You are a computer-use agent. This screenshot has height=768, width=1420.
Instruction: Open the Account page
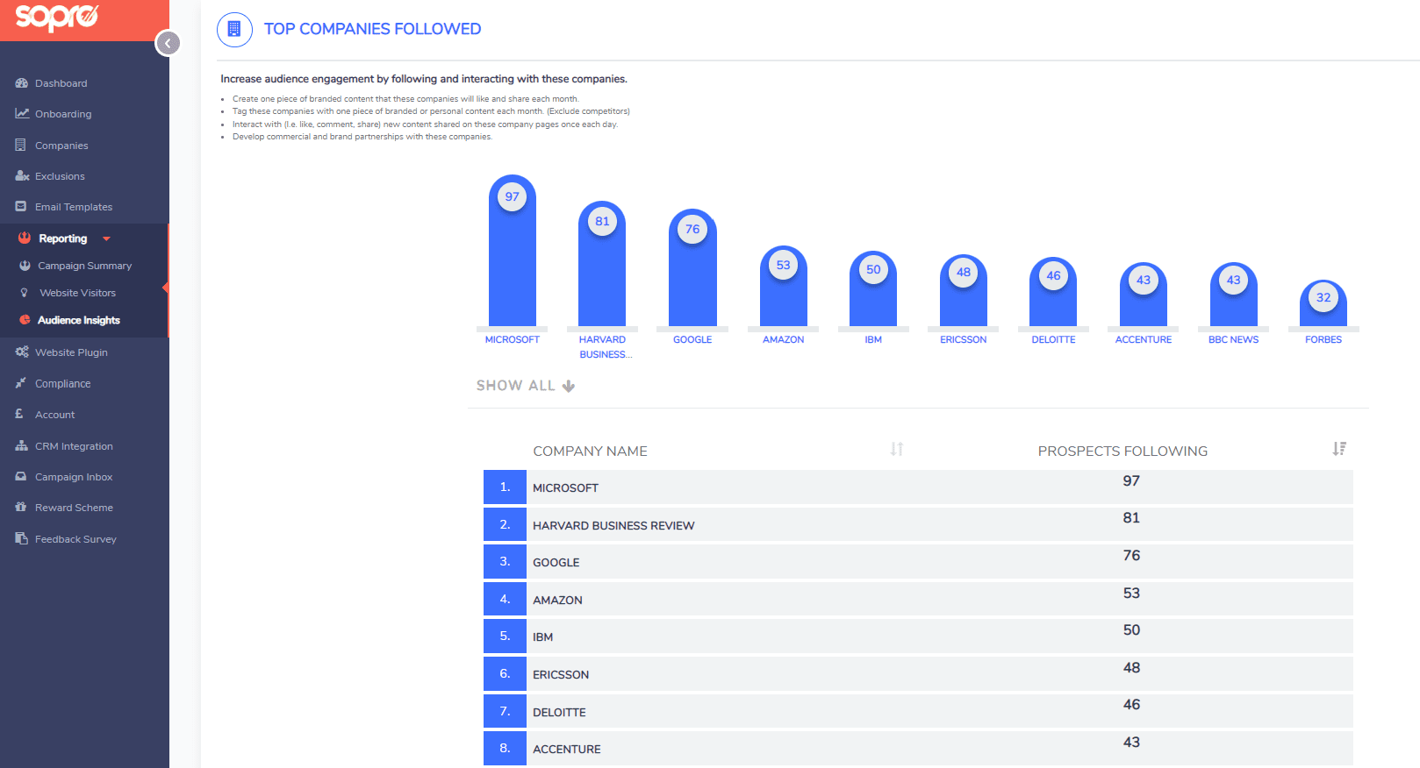[54, 415]
